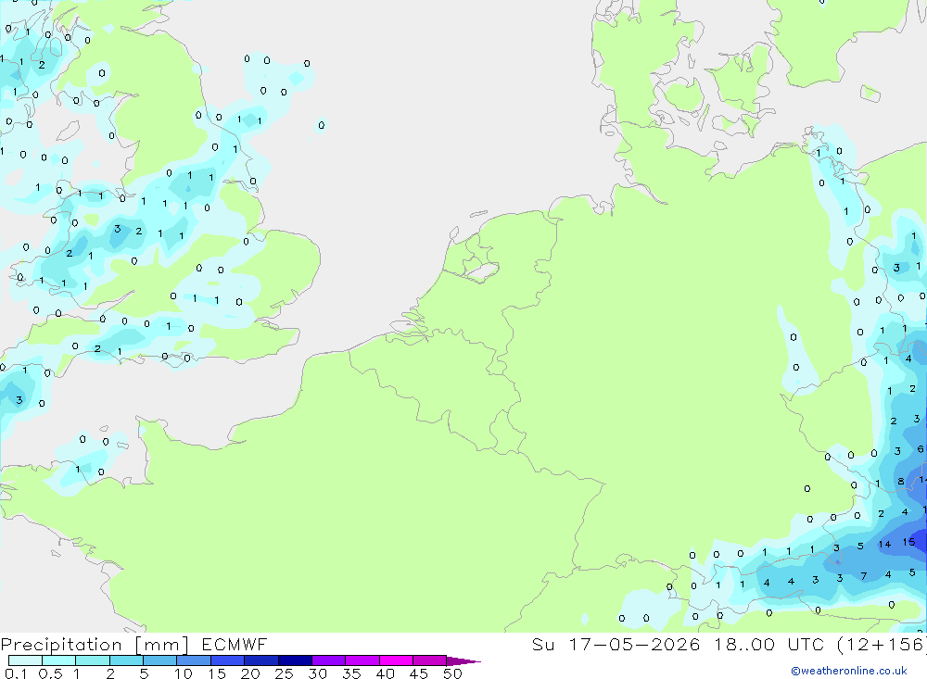The image size is (927, 679).
Task: Click the 20–25 mm dark blue swatch
Action: click(261, 660)
